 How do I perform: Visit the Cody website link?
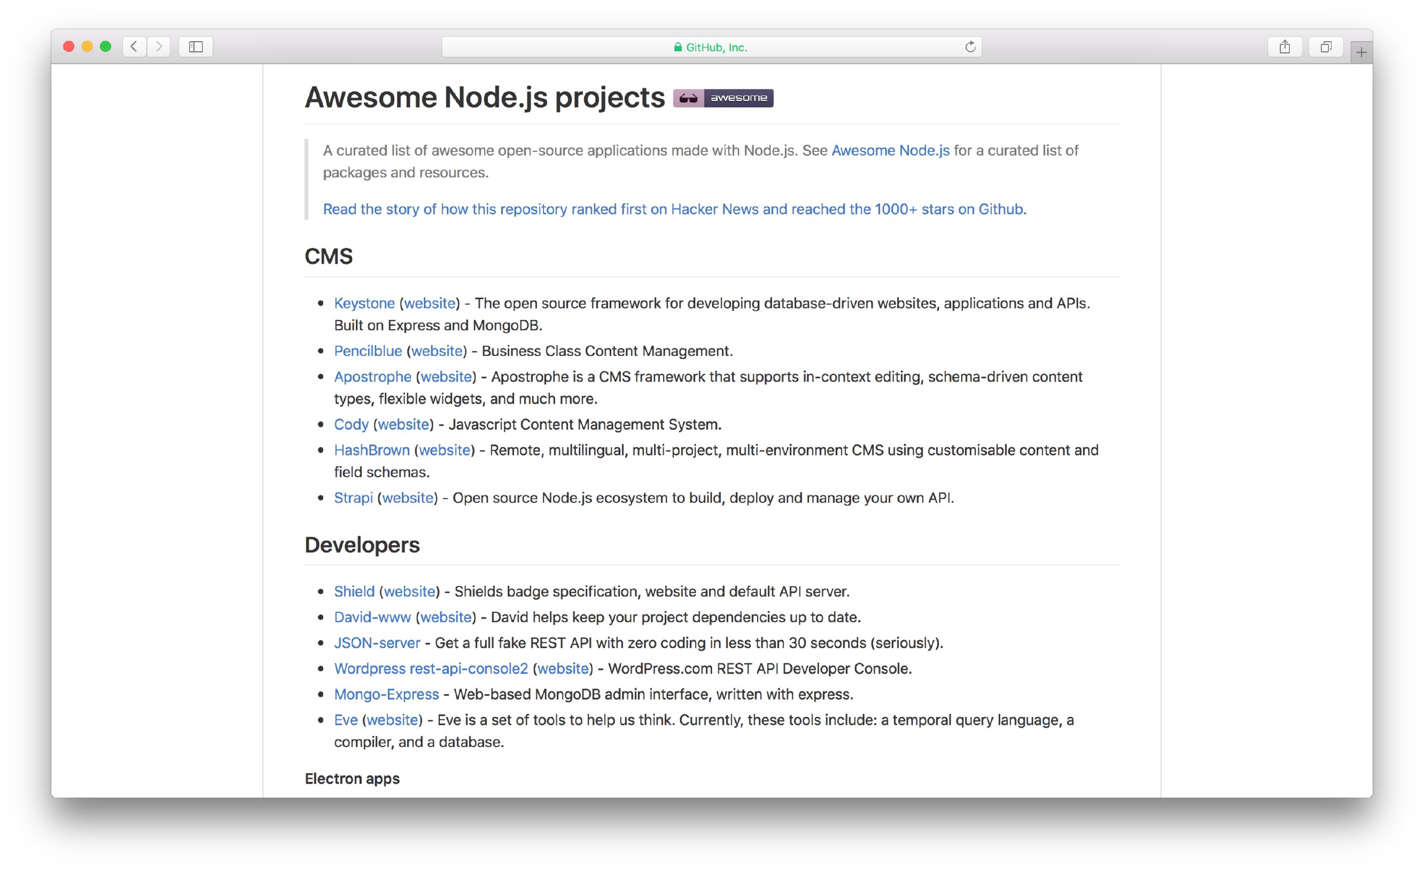coord(403,425)
